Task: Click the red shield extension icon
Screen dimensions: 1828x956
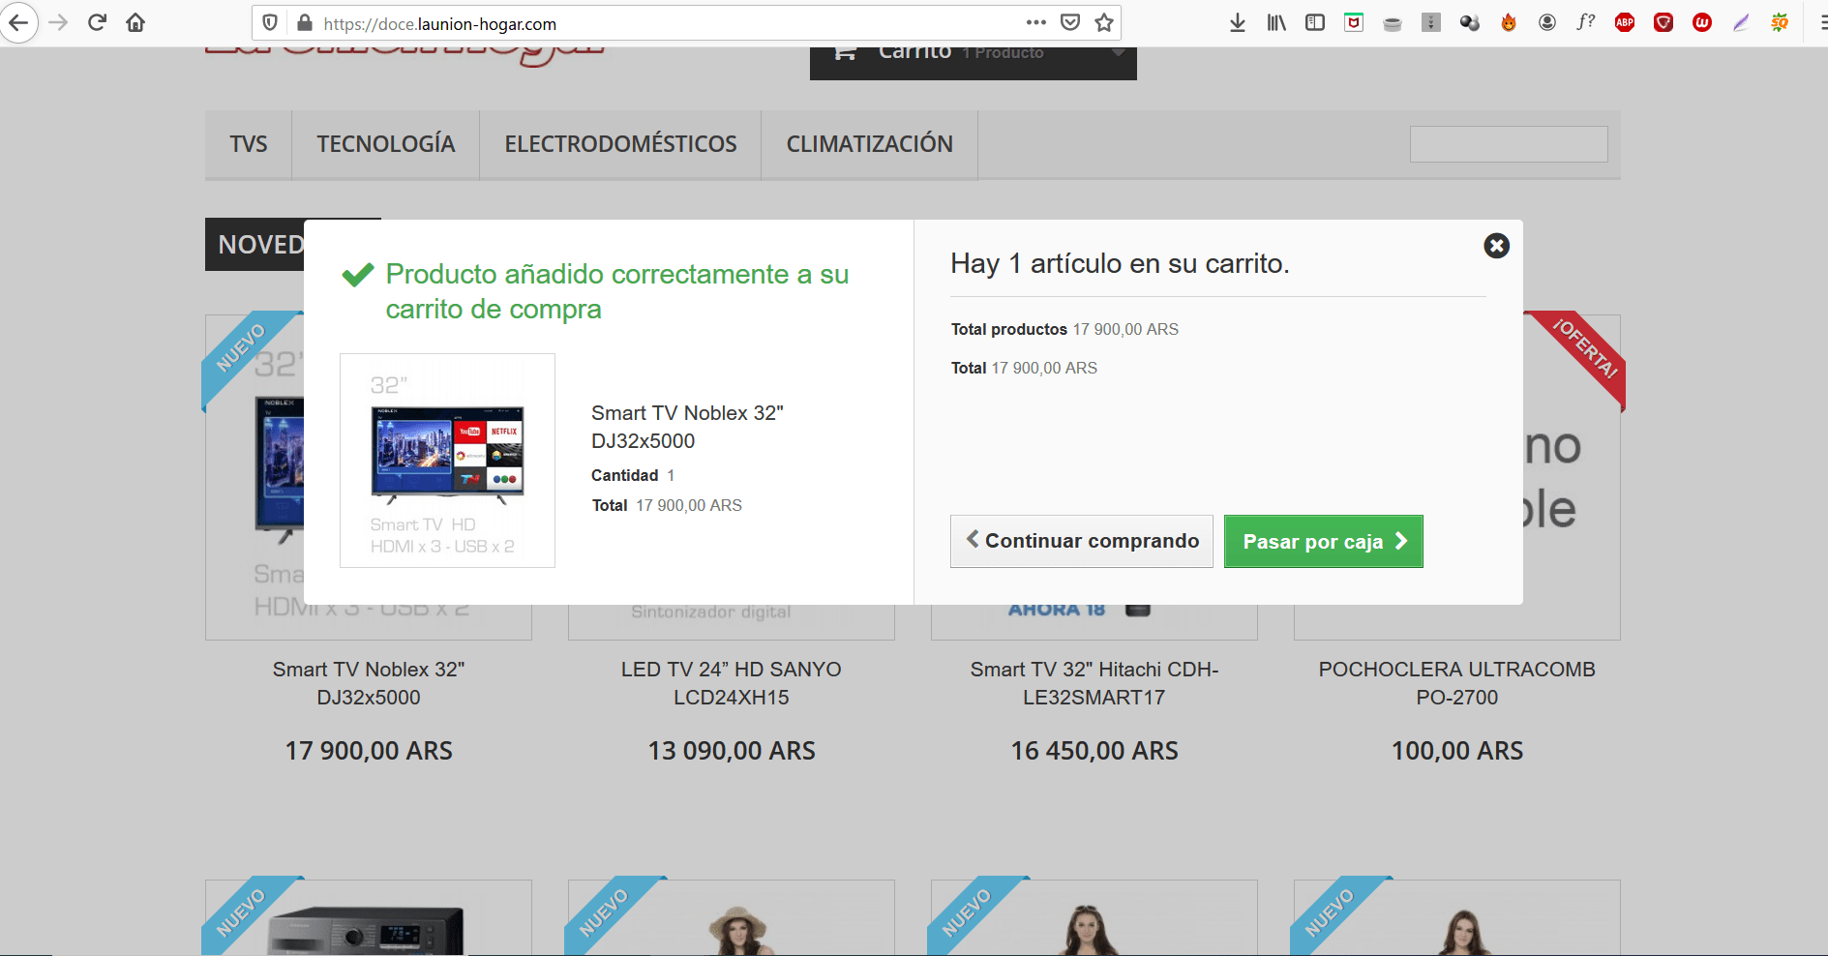Action: pyautogui.click(x=1663, y=23)
